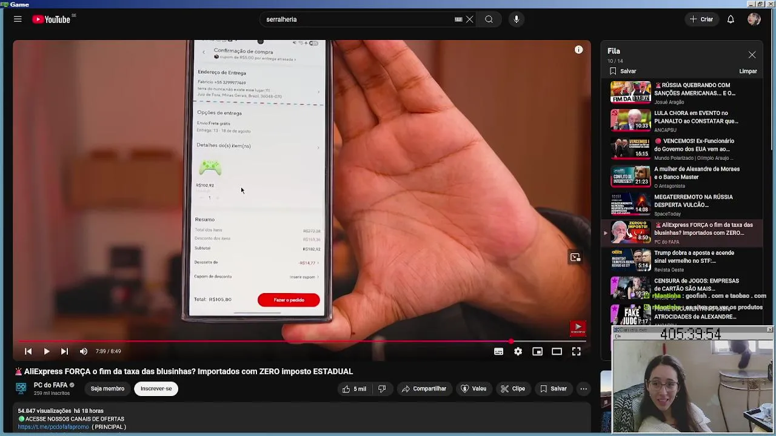Subscribe with Inscrever-se button
The width and height of the screenshot is (776, 436).
pyautogui.click(x=156, y=389)
